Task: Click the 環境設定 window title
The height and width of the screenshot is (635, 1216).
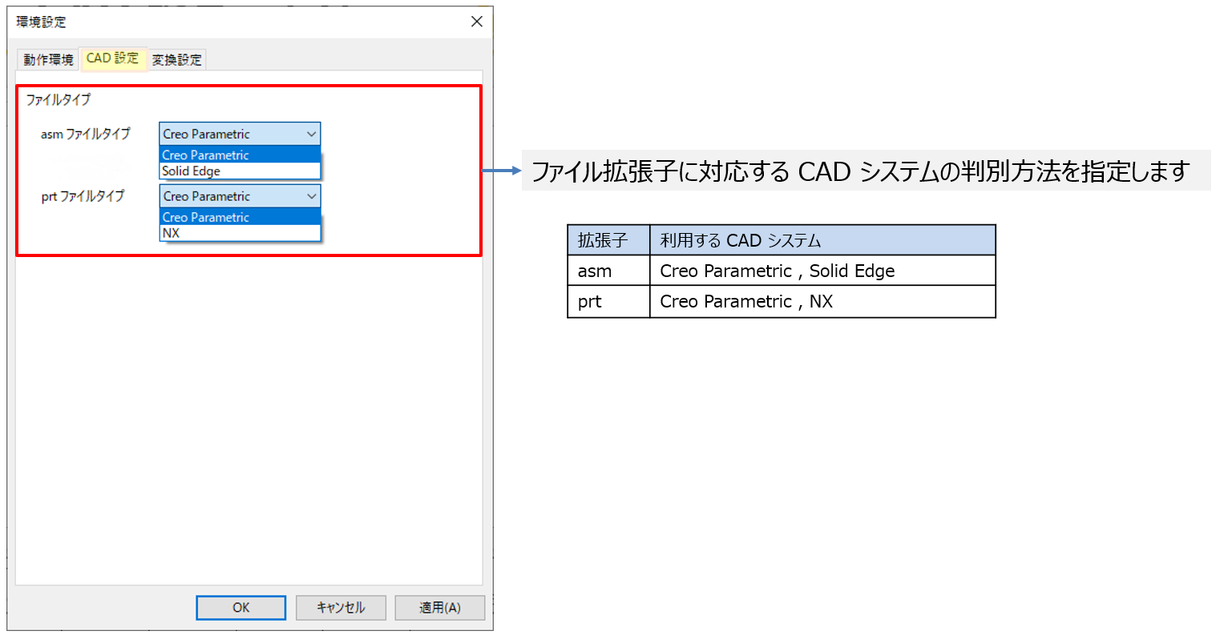Action: click(42, 22)
